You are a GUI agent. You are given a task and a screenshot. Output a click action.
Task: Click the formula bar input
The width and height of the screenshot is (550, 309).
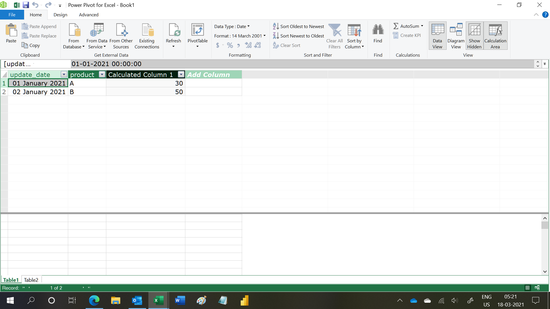pos(302,64)
